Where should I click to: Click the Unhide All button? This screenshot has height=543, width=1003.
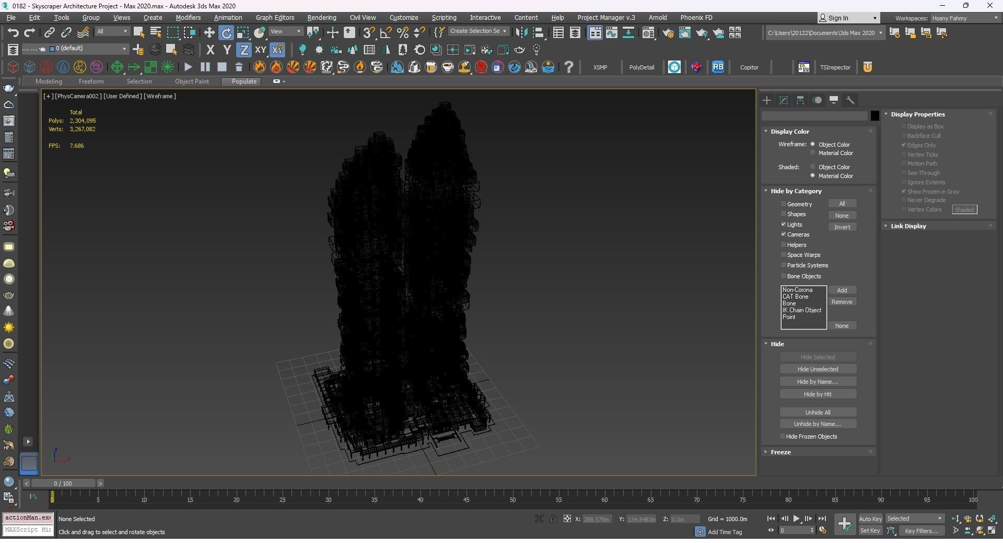click(818, 412)
